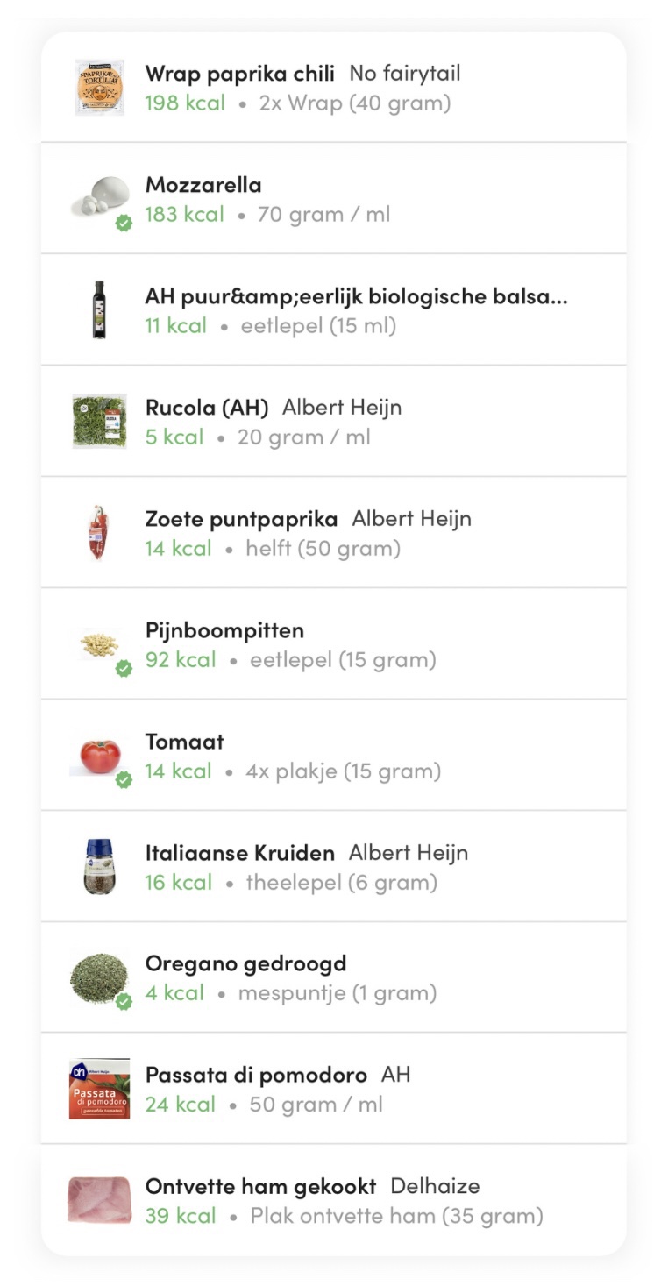661x1286 pixels.
Task: Select the Zoete puntpaprika item title
Action: (x=241, y=519)
